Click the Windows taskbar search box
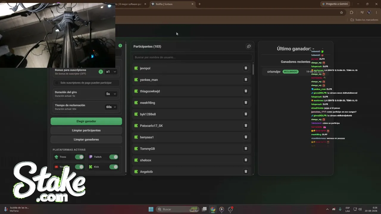This screenshot has width=381, height=214. point(178,209)
